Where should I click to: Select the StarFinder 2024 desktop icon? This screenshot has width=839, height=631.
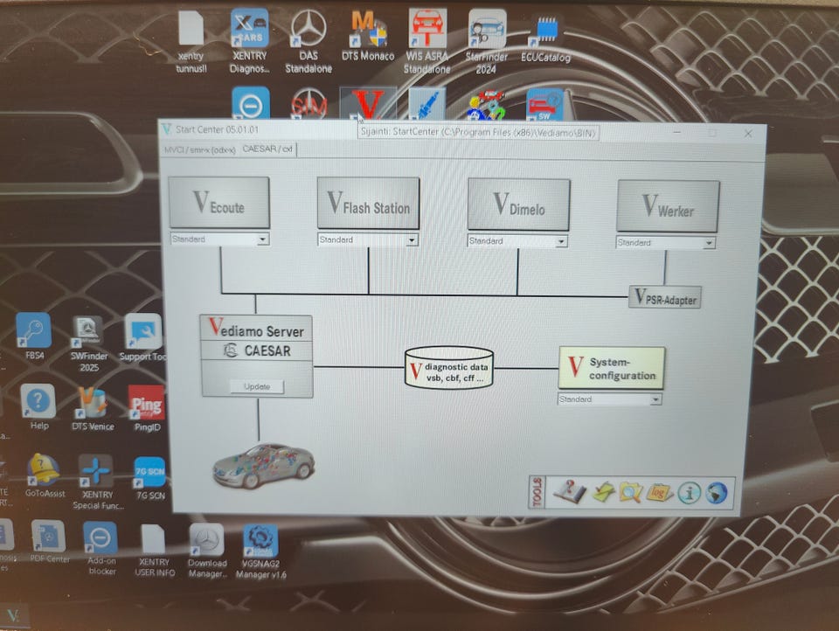click(487, 42)
